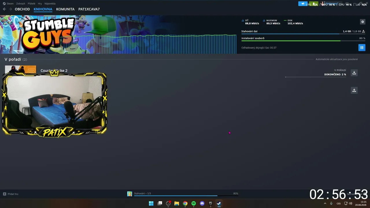Viewport: 370px width, 208px height.
Task: Click the bottom download progress bar
Action: [x=186, y=196]
